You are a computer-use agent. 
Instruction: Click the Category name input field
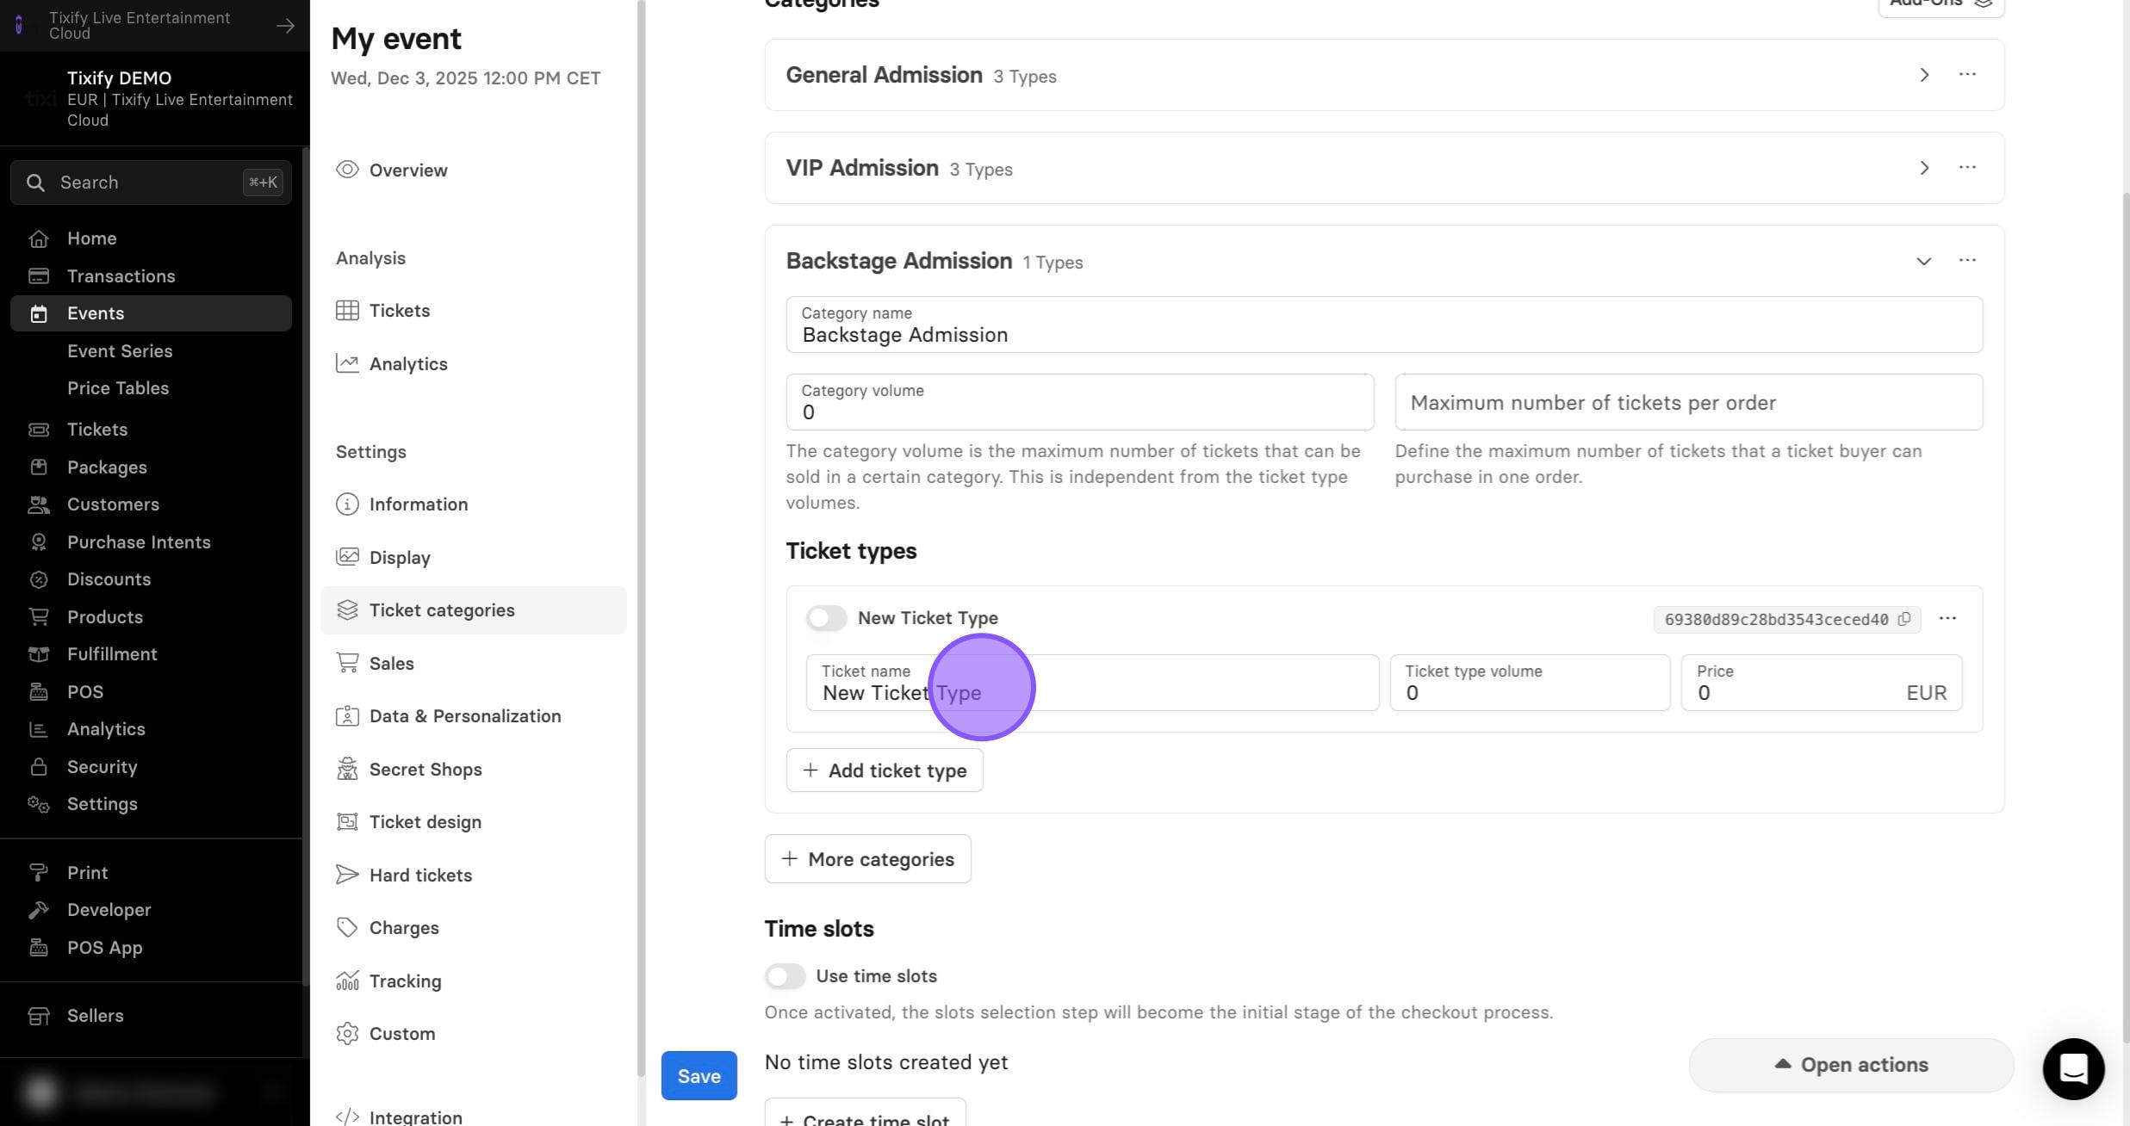pos(1384,325)
